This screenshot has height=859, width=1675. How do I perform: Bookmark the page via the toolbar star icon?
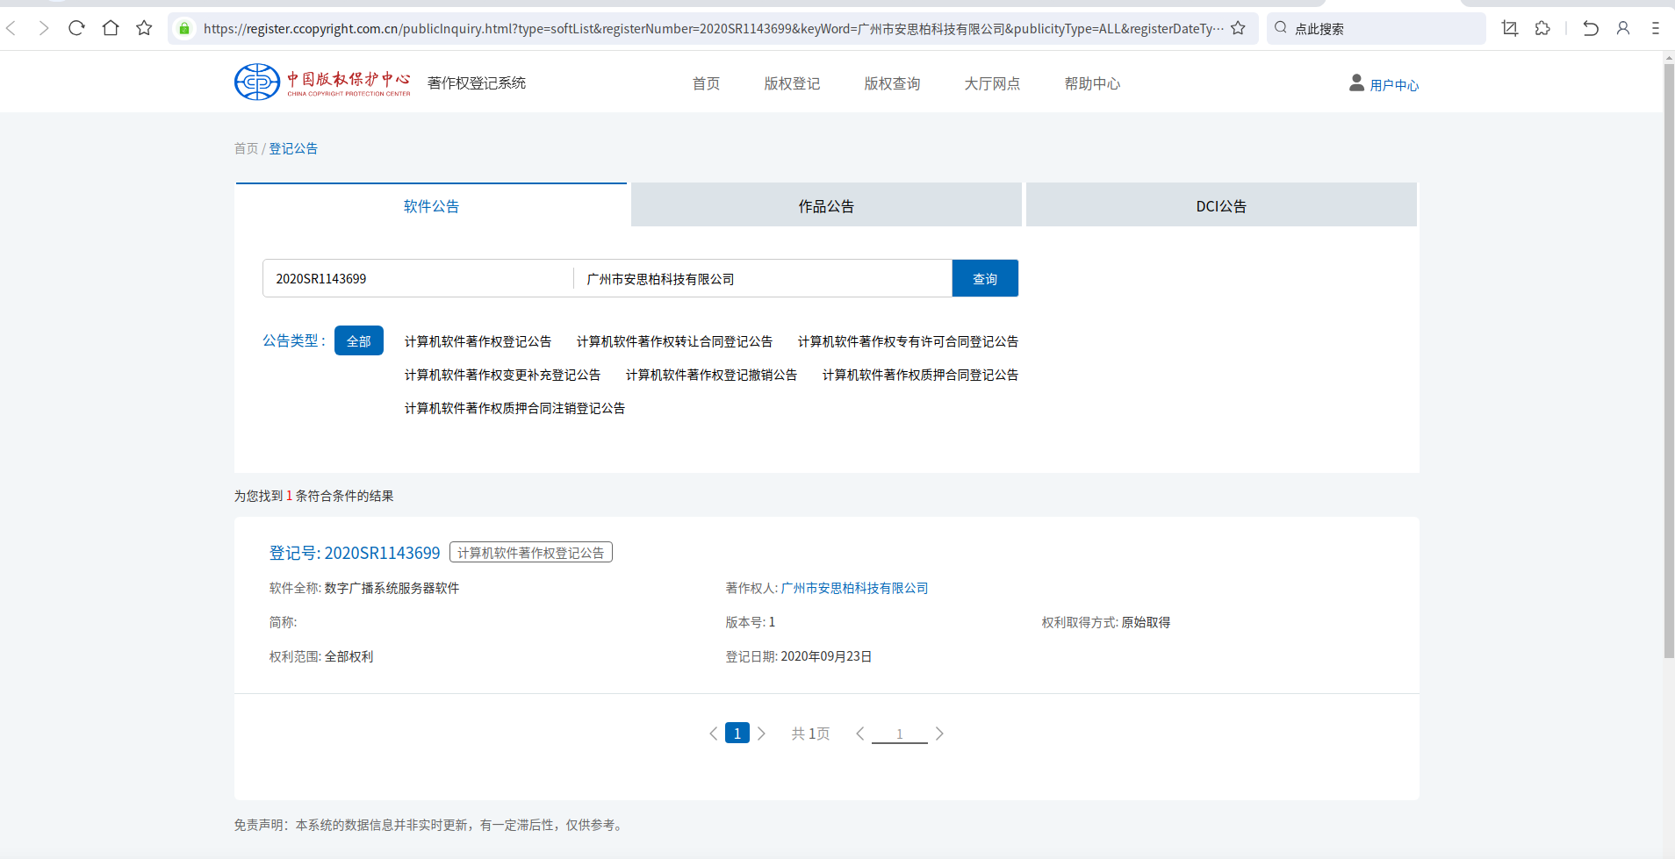coord(144,28)
